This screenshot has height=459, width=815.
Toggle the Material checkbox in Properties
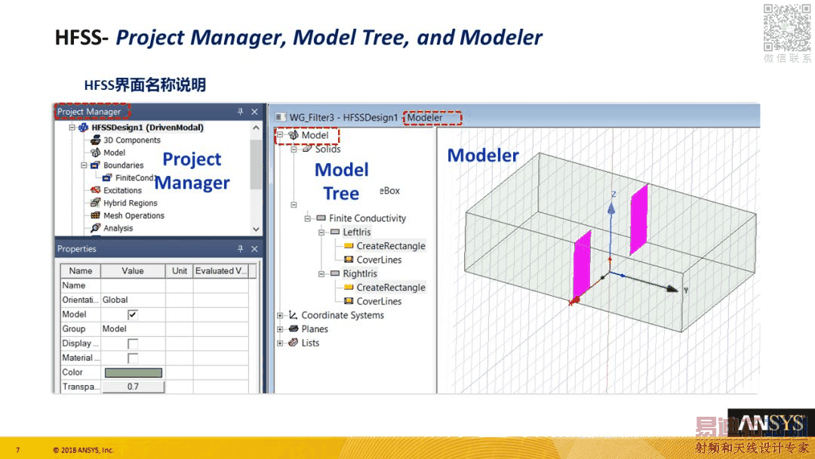pyautogui.click(x=133, y=358)
